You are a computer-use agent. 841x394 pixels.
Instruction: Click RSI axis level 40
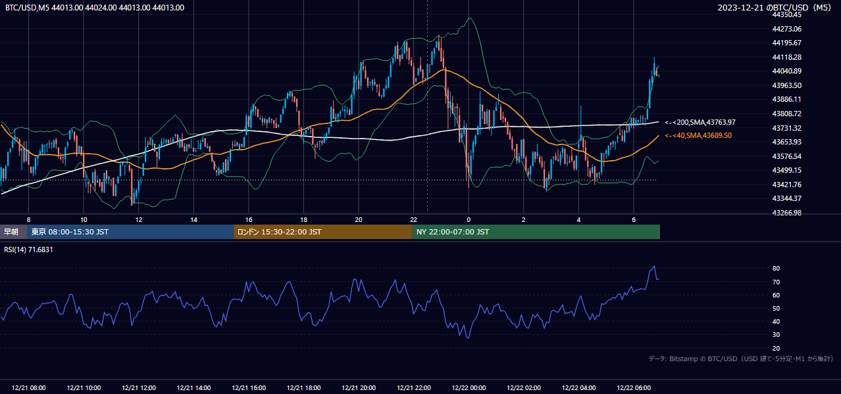click(776, 321)
